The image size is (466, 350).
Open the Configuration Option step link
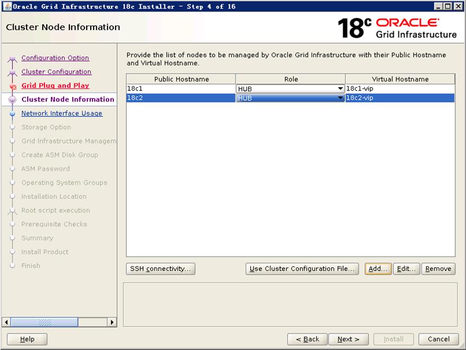pyautogui.click(x=55, y=58)
